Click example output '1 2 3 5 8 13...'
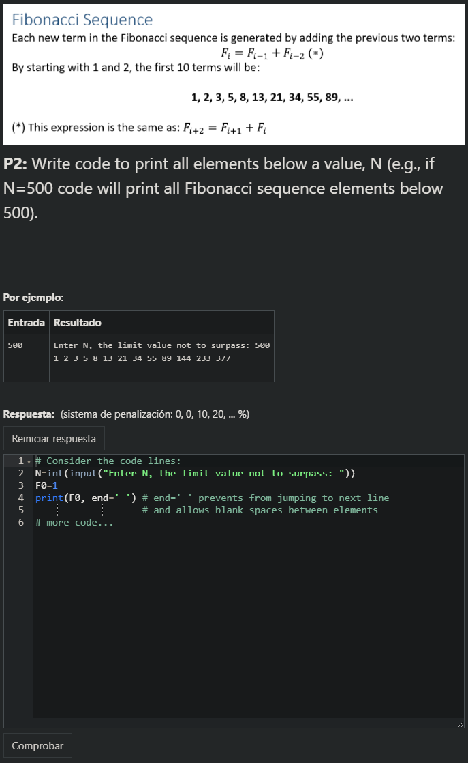The height and width of the screenshot is (763, 468). (x=142, y=358)
